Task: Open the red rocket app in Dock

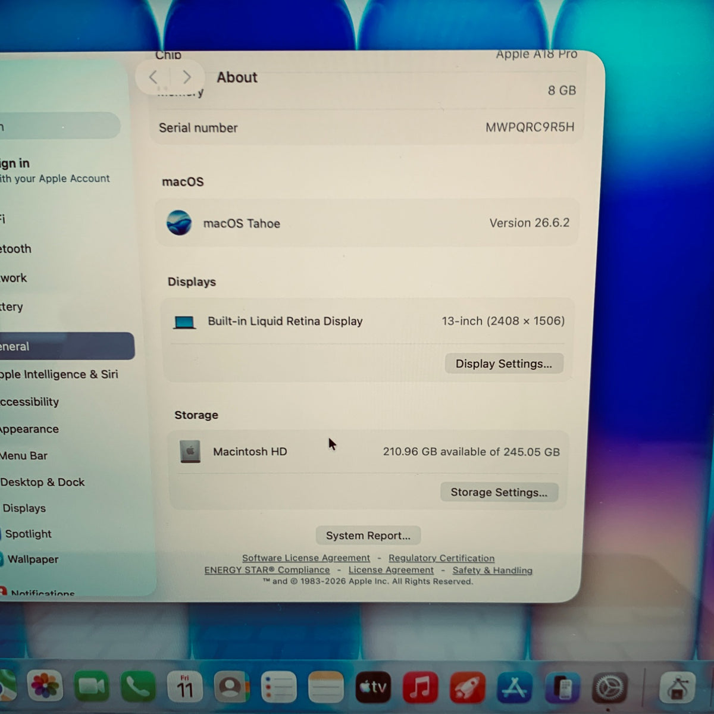Action: tap(467, 688)
